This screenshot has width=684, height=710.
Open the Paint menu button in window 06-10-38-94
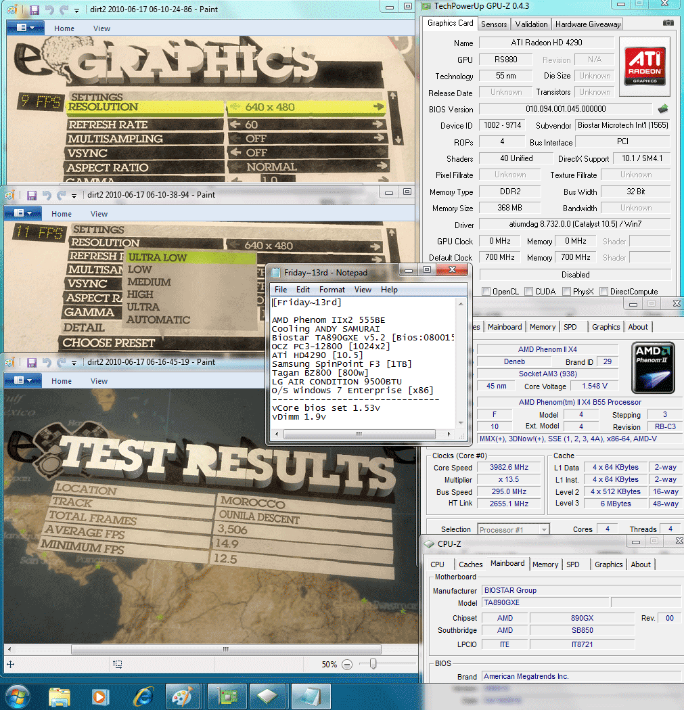[x=22, y=213]
